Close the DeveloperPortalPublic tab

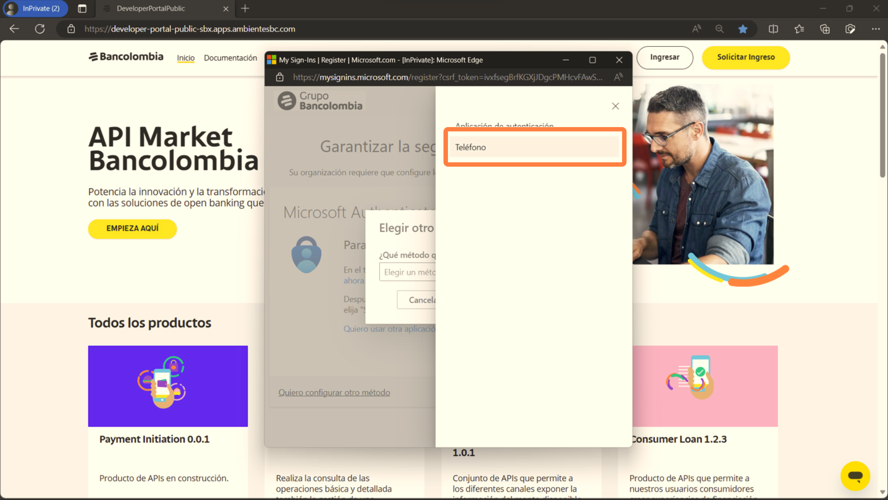(x=226, y=8)
